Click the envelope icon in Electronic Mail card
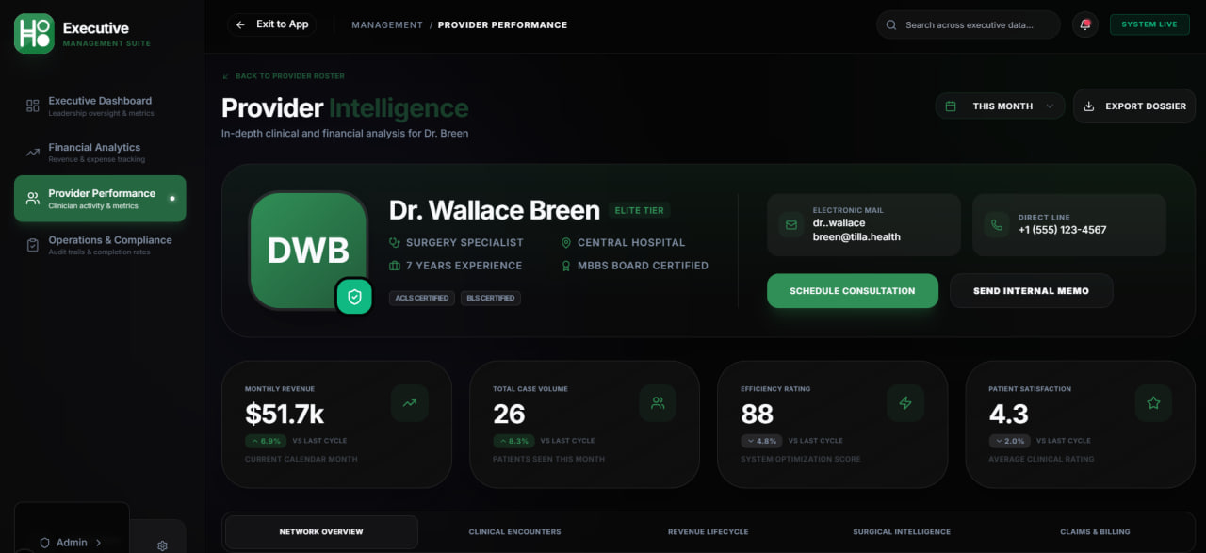1206x553 pixels. point(790,225)
